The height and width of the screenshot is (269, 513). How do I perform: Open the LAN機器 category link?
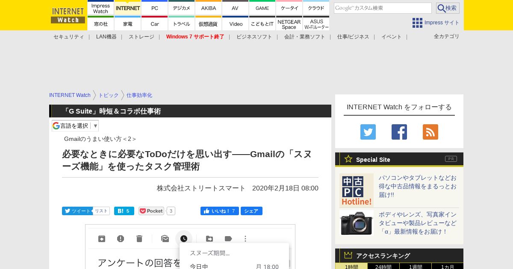[x=106, y=37]
